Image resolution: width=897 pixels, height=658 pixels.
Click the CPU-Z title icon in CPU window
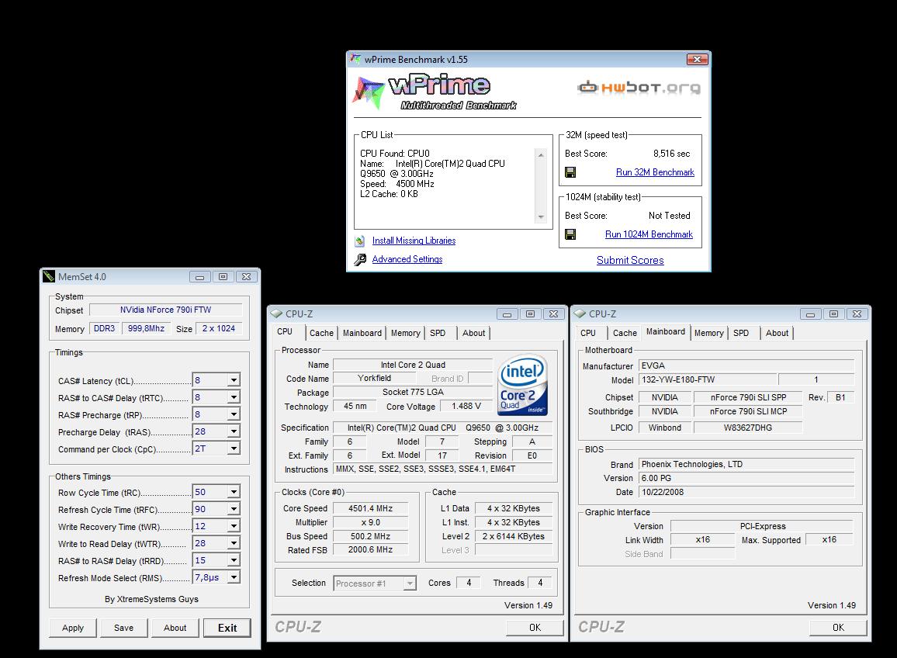pyautogui.click(x=277, y=313)
